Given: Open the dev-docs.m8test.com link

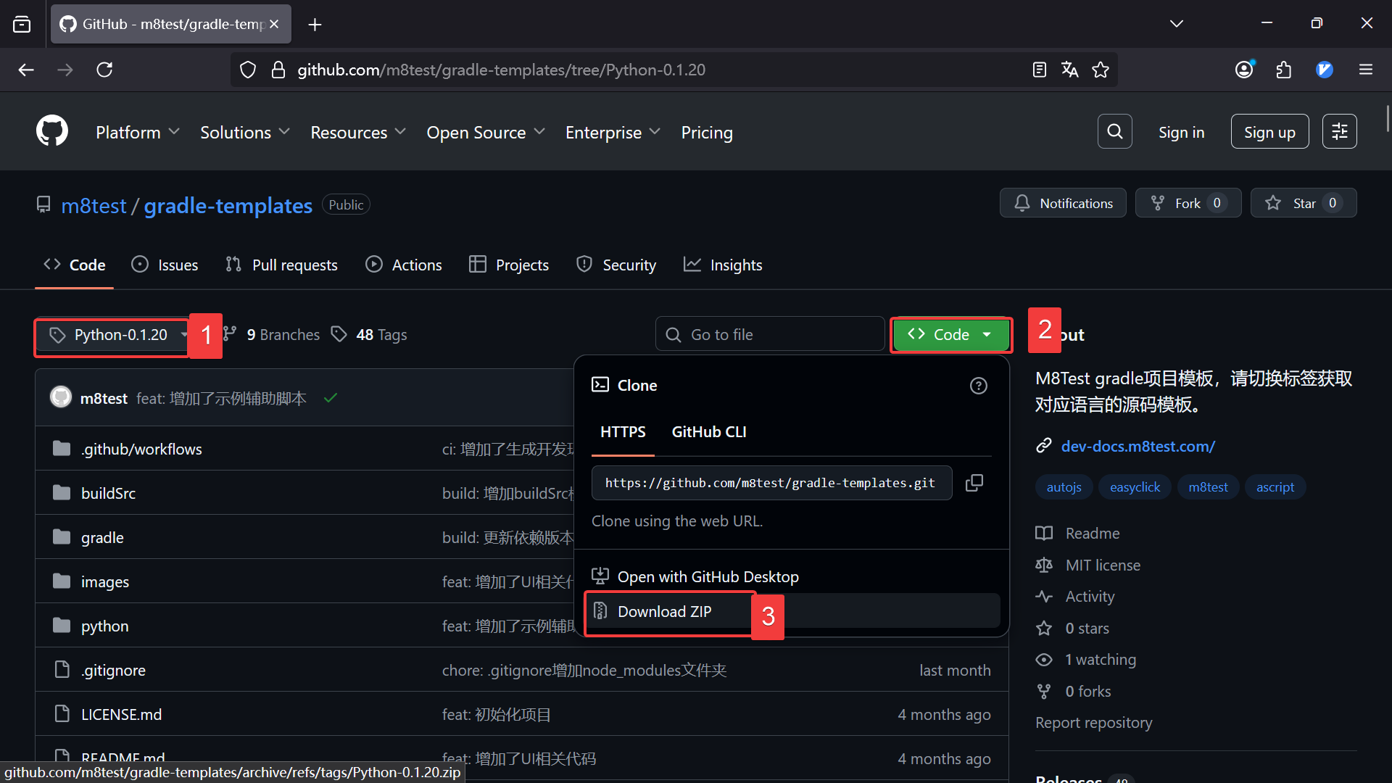Looking at the screenshot, I should 1138,447.
